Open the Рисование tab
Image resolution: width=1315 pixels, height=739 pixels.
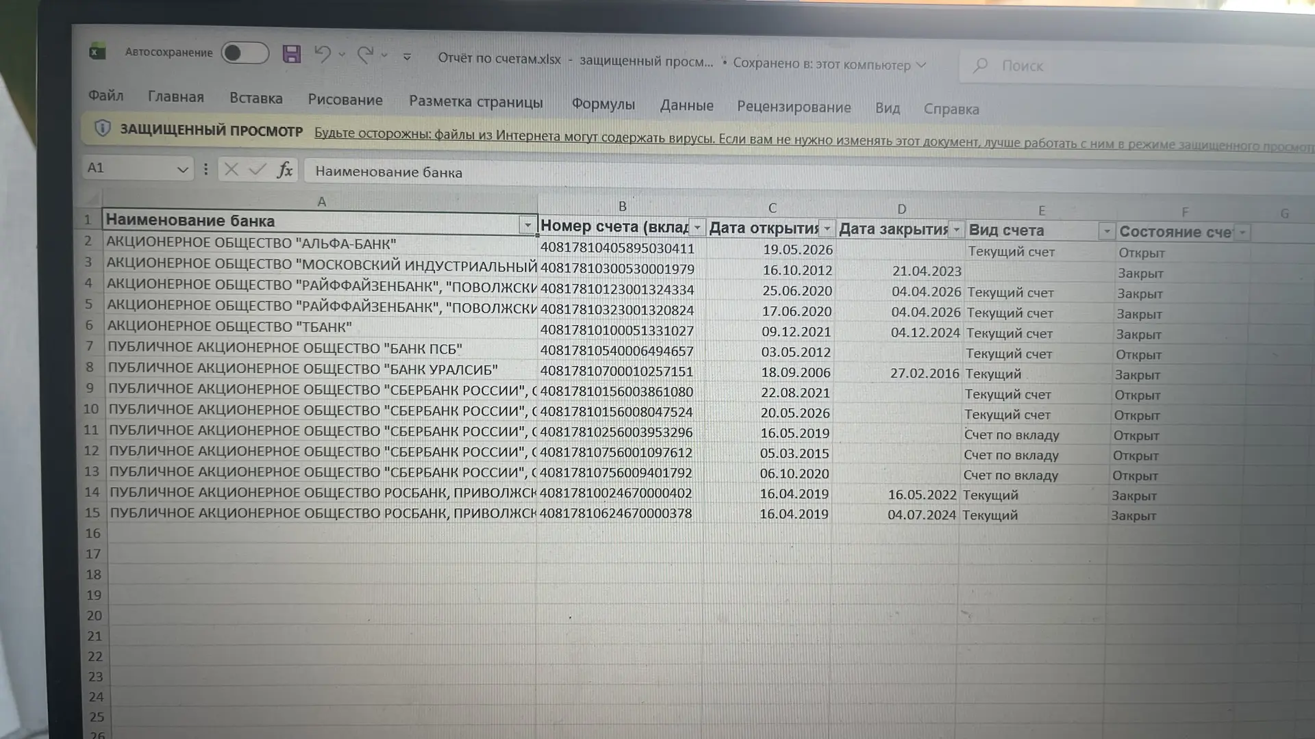pos(345,100)
